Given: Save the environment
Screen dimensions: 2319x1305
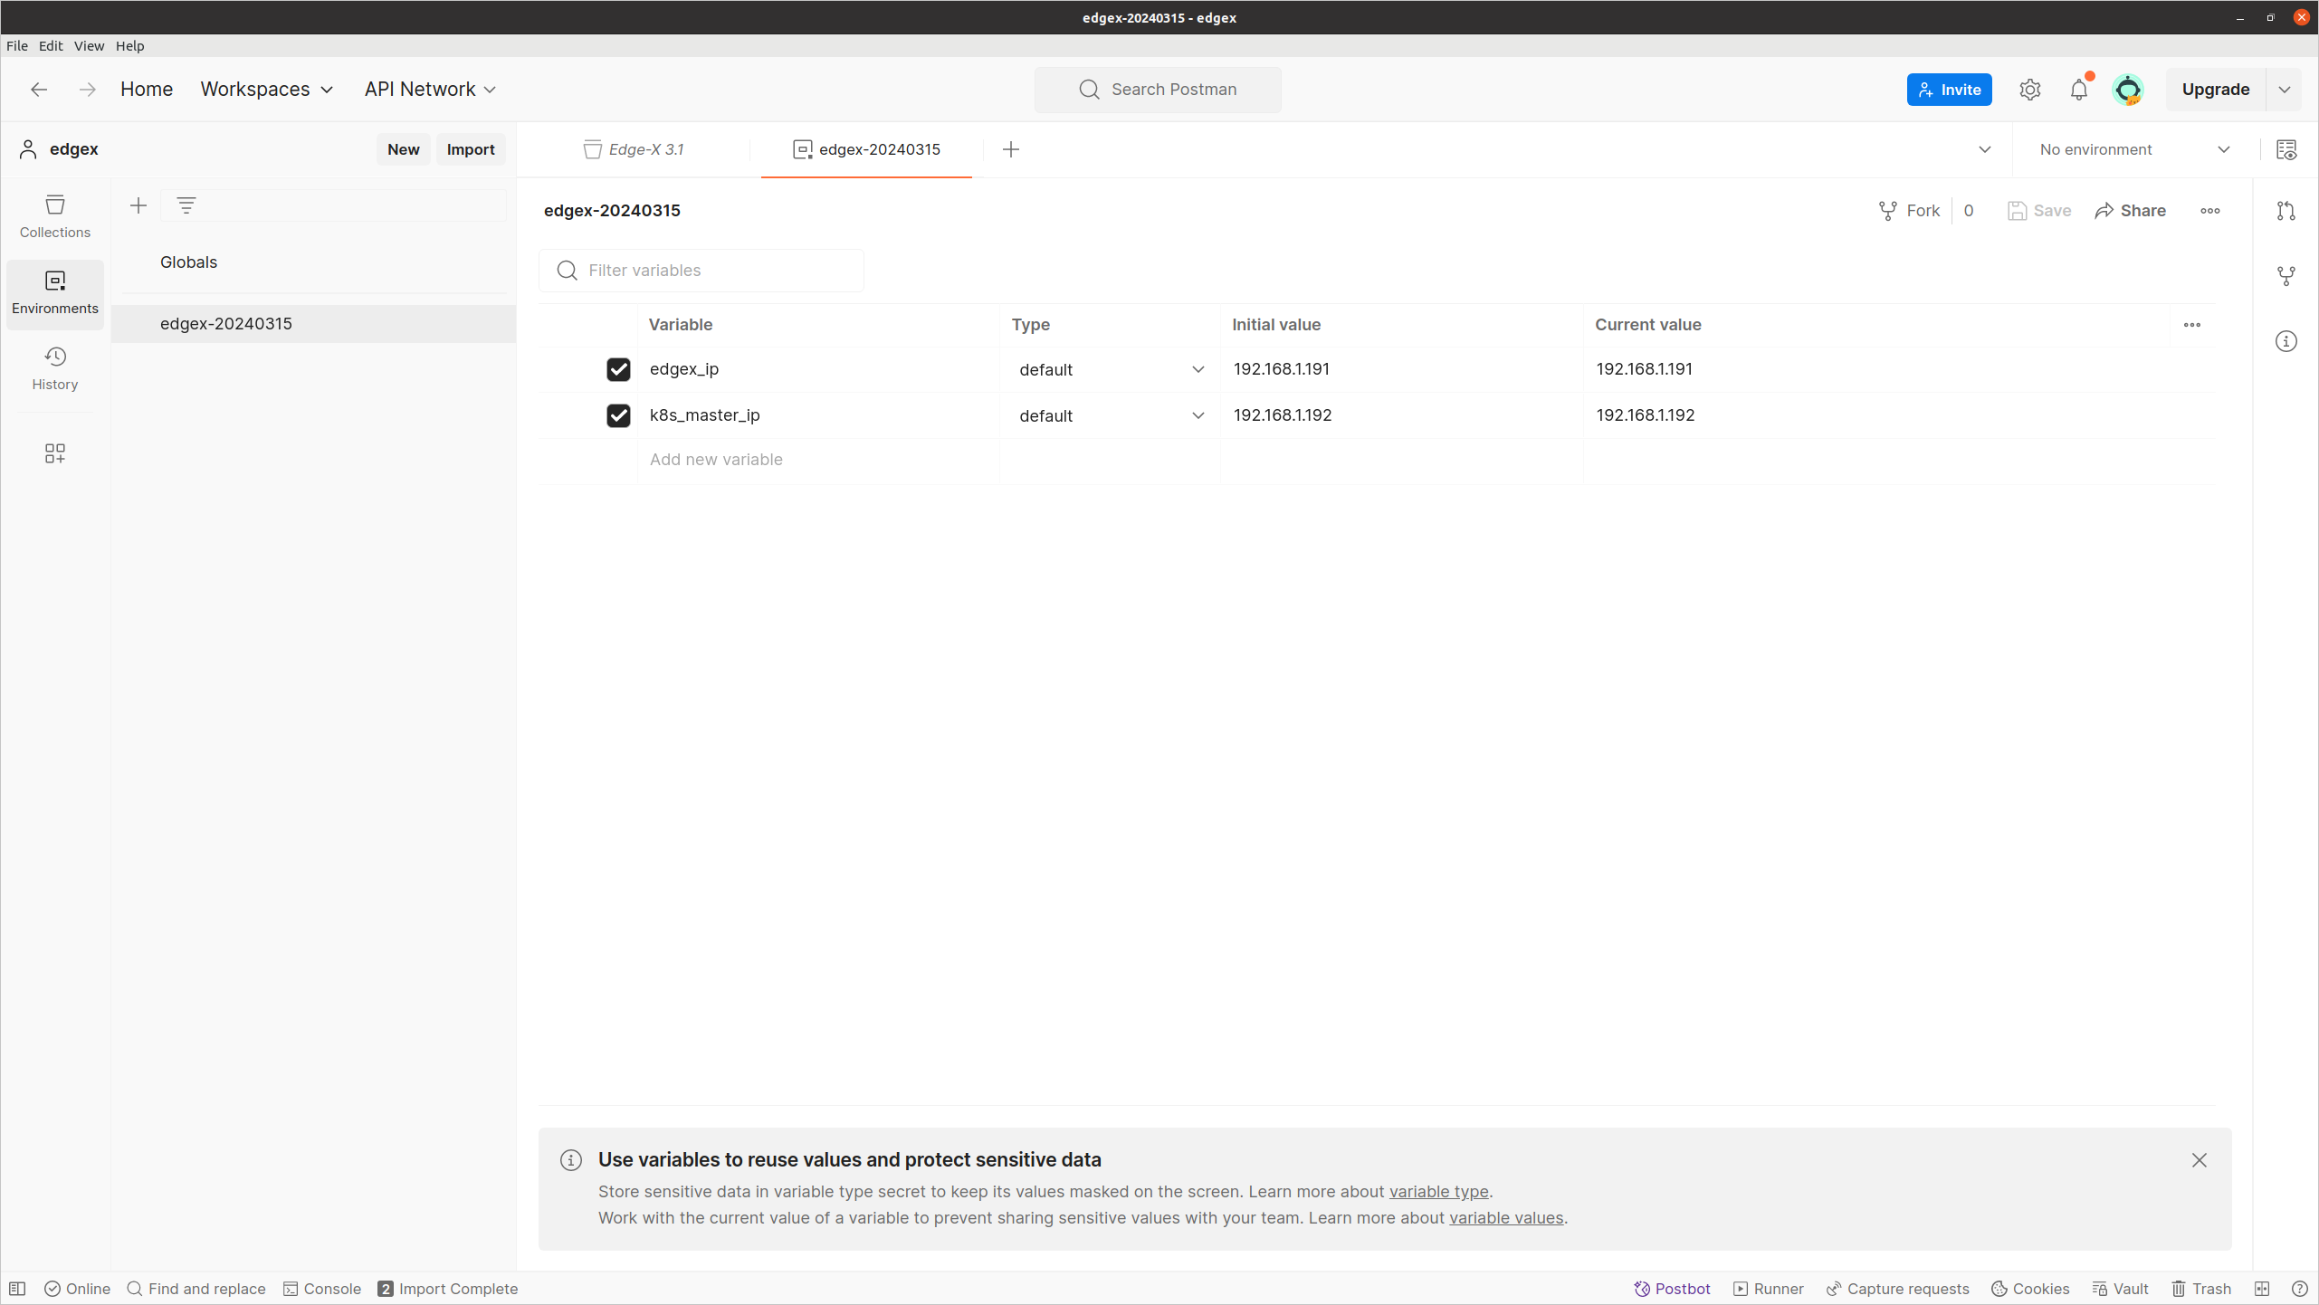Looking at the screenshot, I should point(2039,211).
